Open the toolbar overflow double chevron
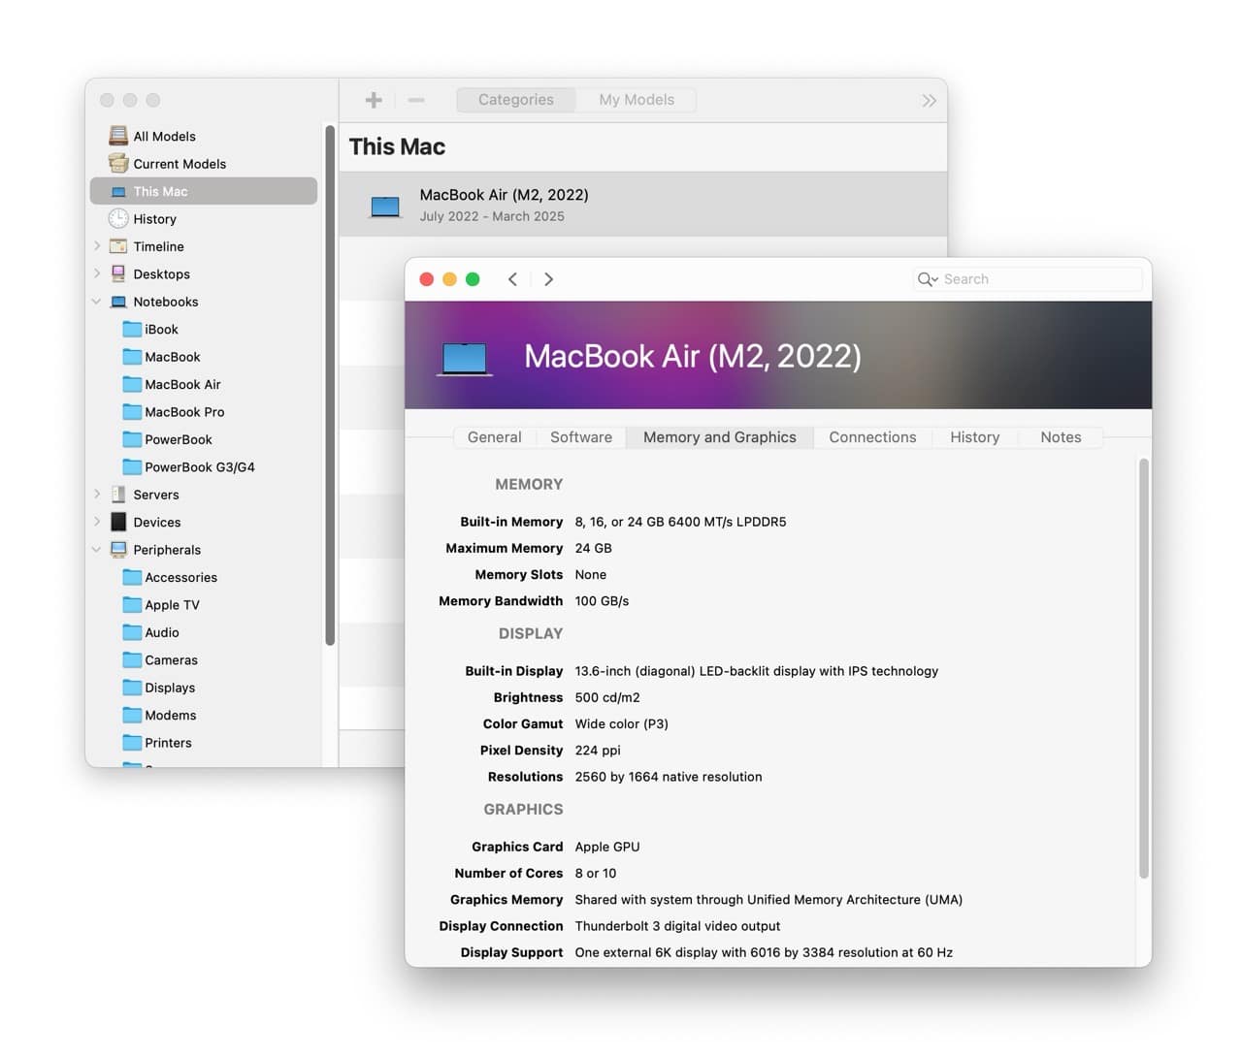This screenshot has height=1057, width=1242. pyautogui.click(x=929, y=100)
